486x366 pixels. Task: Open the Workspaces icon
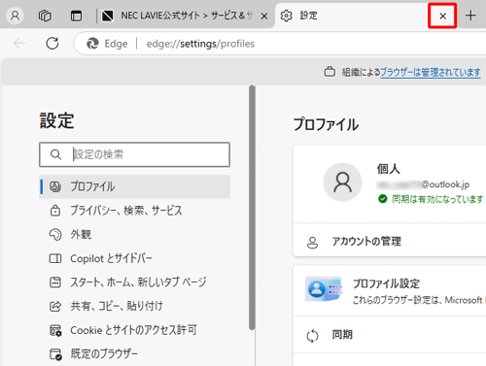click(x=45, y=16)
